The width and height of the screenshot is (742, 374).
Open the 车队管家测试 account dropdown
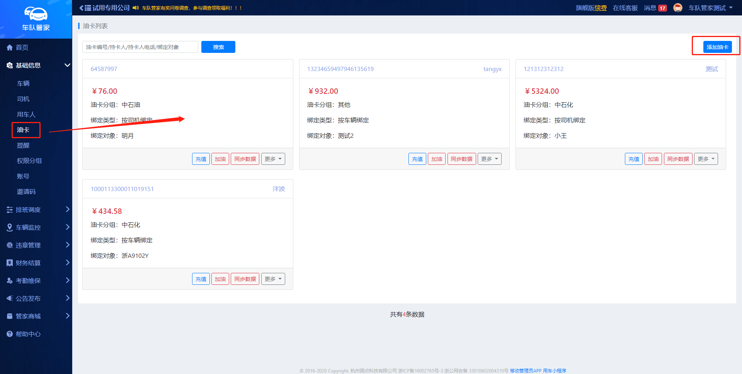tap(710, 8)
